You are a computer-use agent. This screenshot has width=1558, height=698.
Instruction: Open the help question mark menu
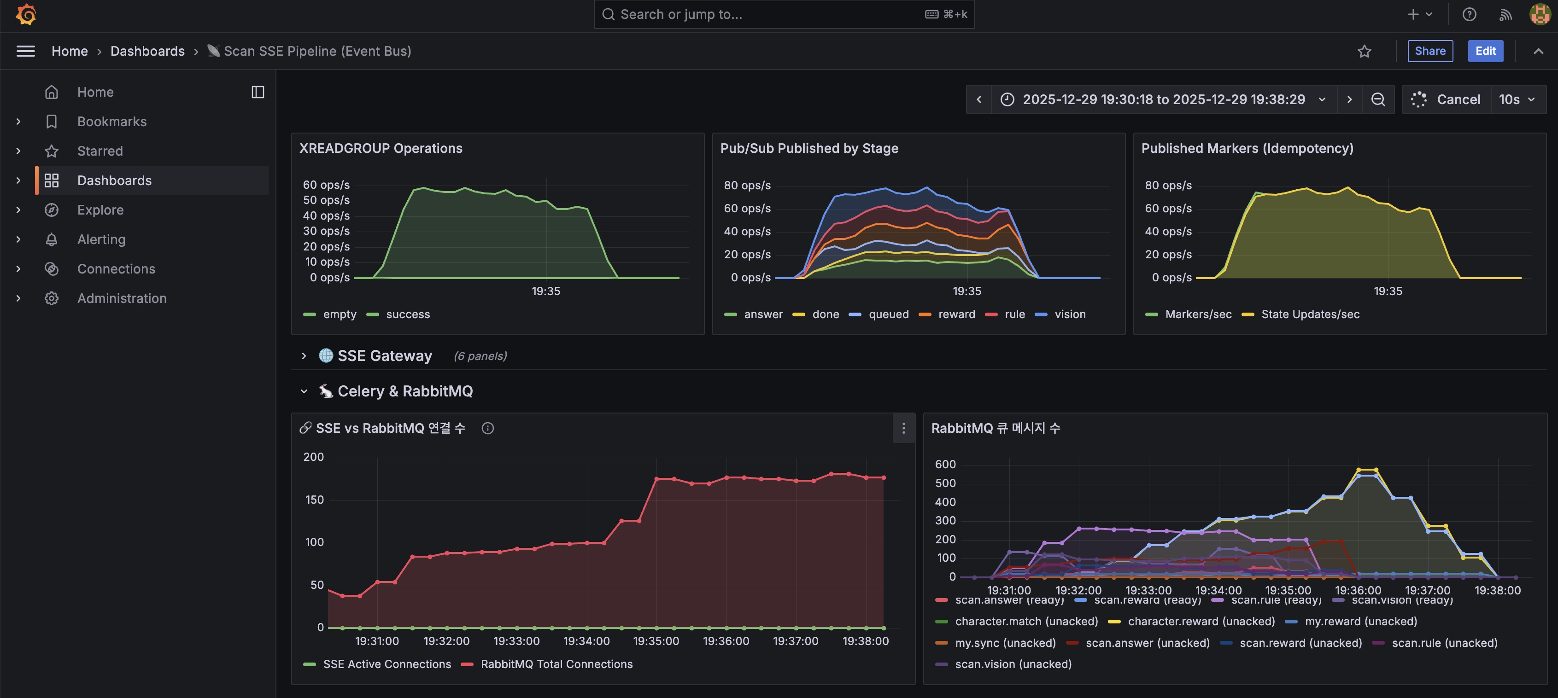point(1469,15)
